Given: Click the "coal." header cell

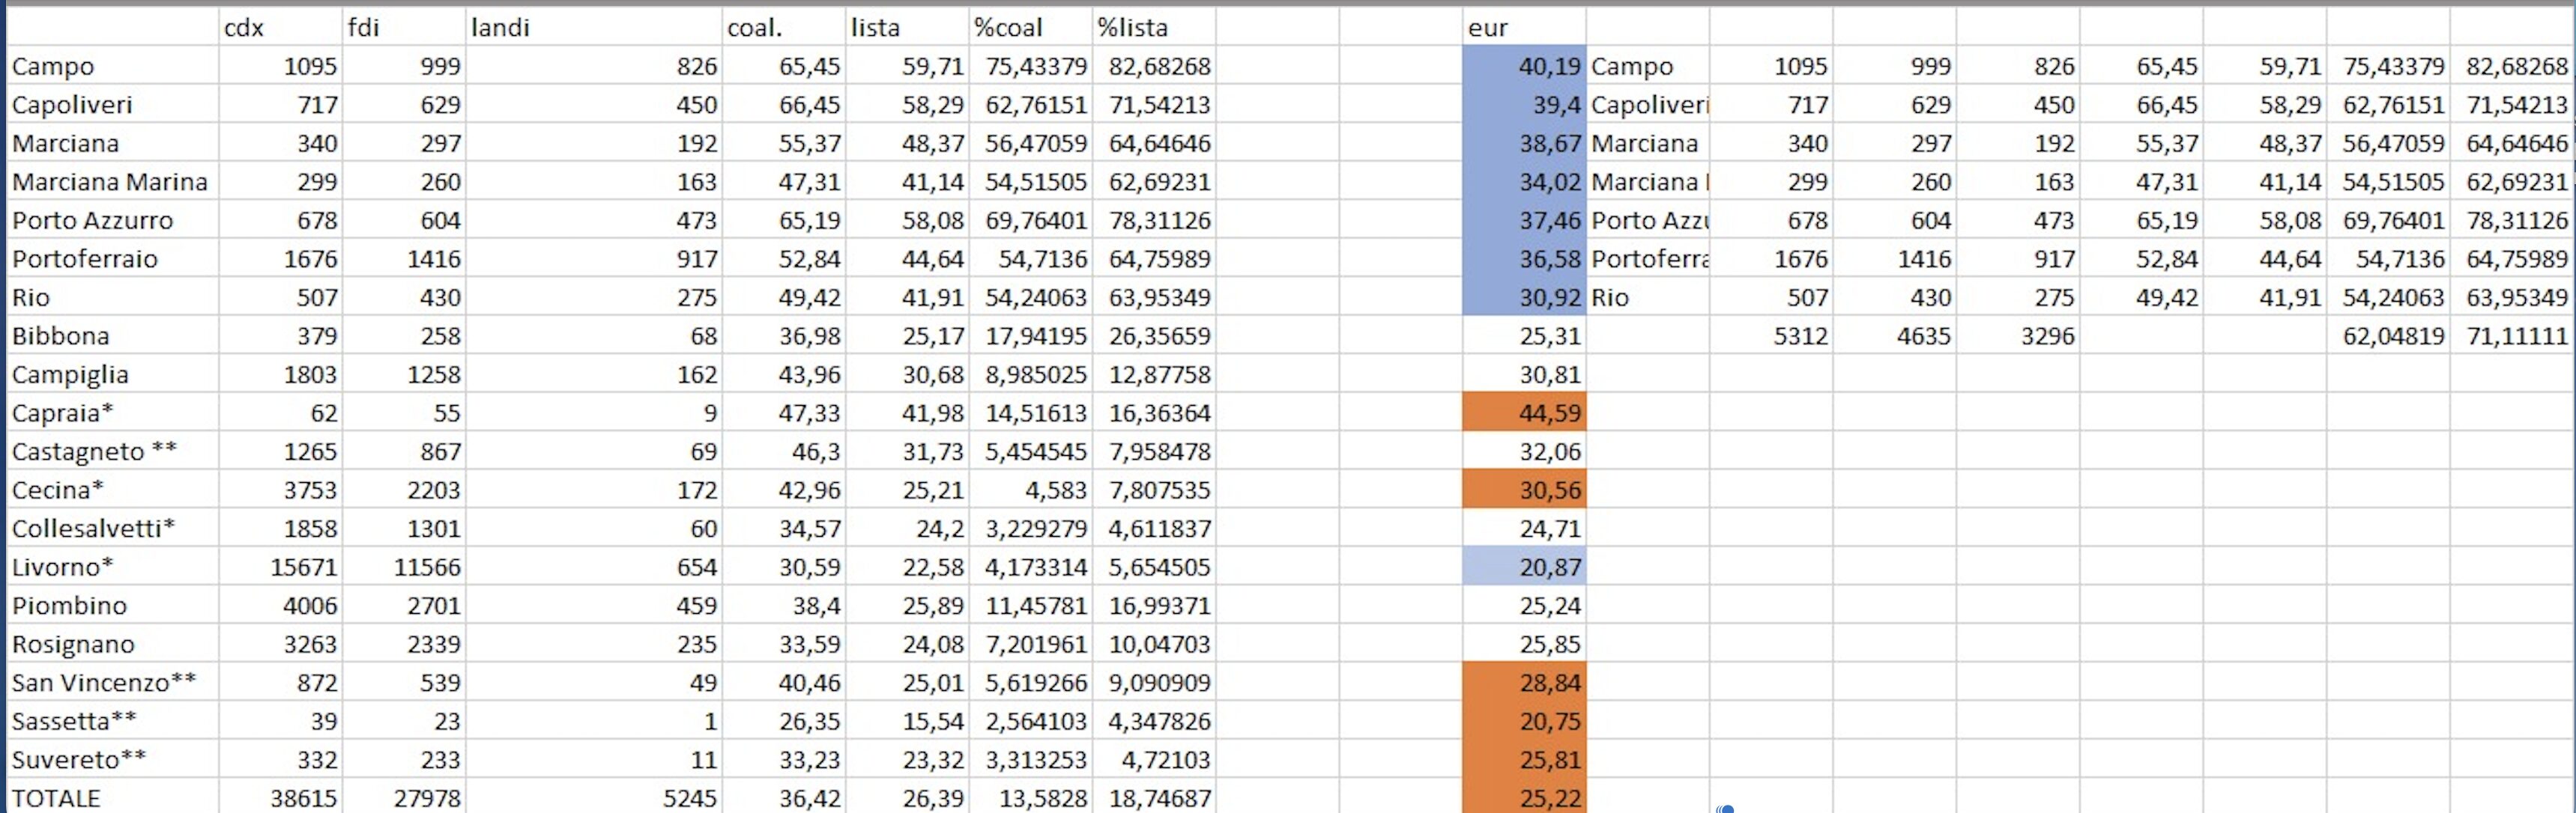Looking at the screenshot, I should [783, 28].
